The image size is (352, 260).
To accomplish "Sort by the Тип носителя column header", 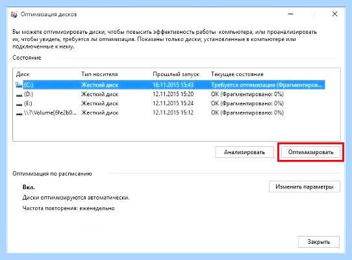I will click(99, 74).
